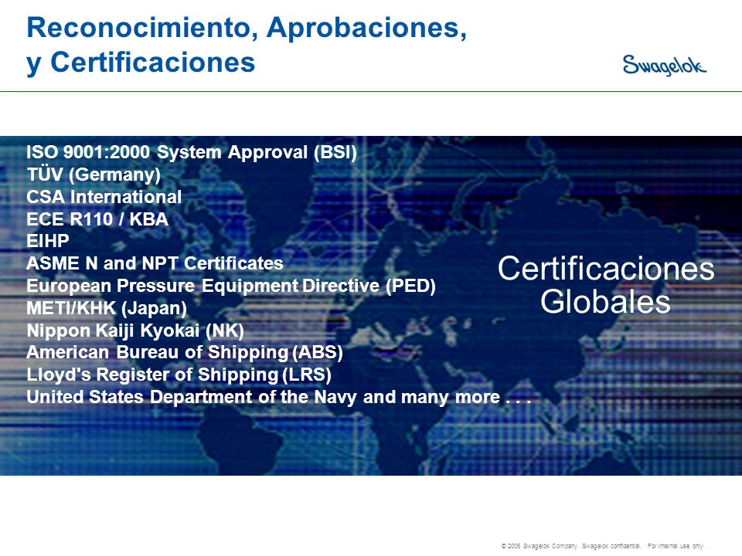
Task: Click the Swagelok logo
Action: 665,65
